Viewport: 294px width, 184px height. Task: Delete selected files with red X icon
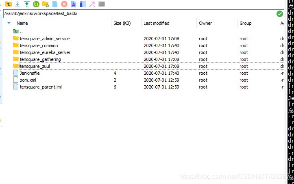click(x=64, y=4)
